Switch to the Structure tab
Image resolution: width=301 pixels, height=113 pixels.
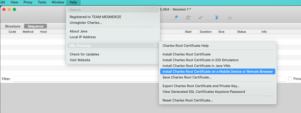tap(13, 26)
